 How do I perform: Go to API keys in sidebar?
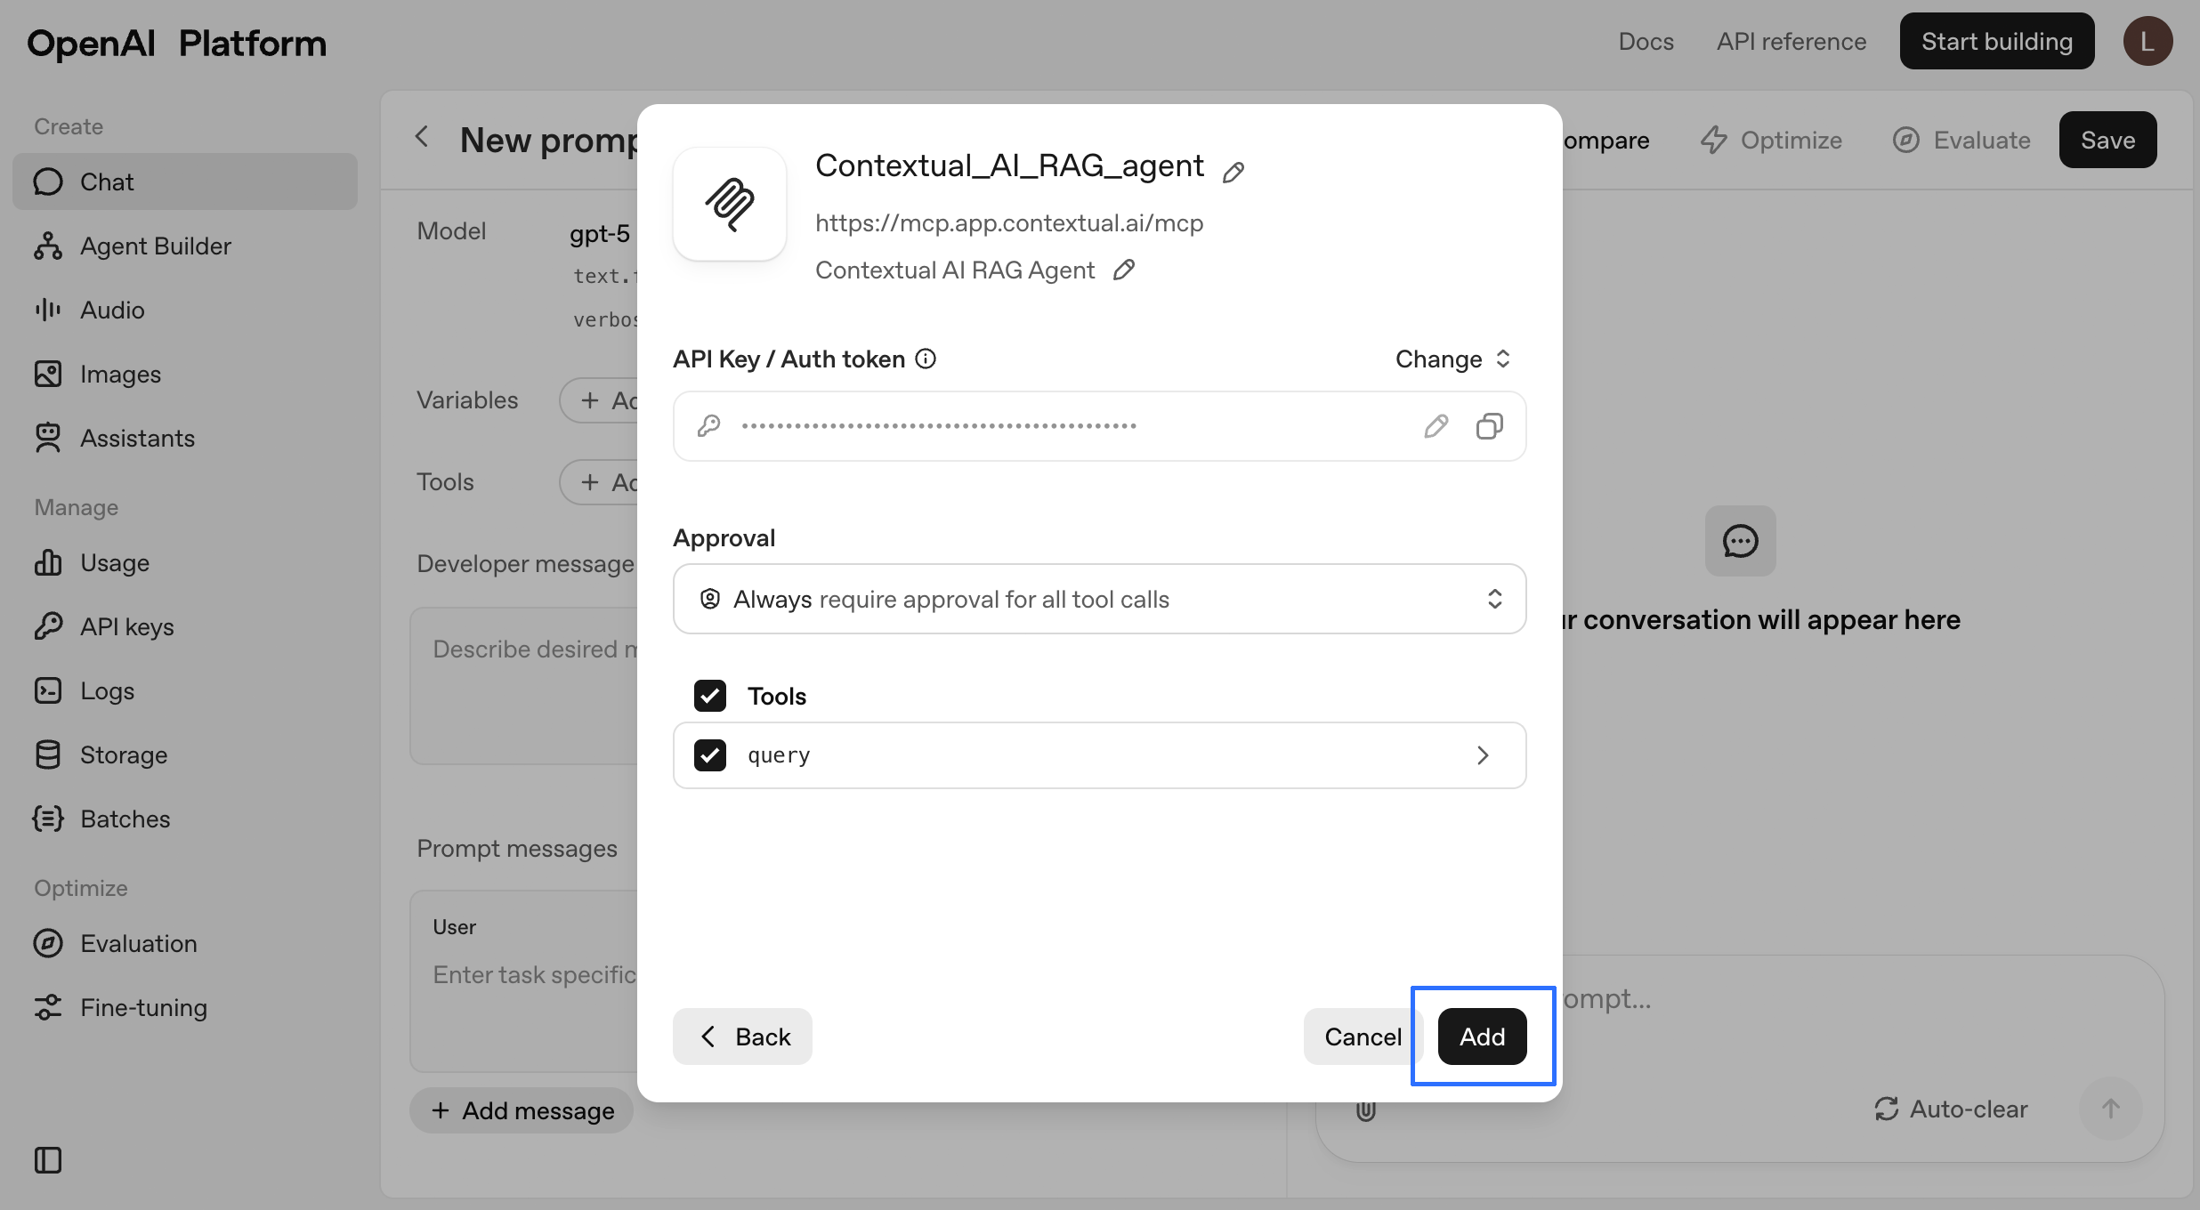click(x=126, y=626)
